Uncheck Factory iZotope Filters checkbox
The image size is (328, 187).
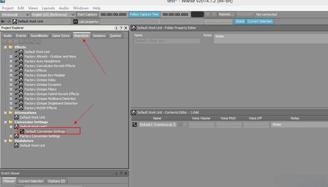pos(16,89)
